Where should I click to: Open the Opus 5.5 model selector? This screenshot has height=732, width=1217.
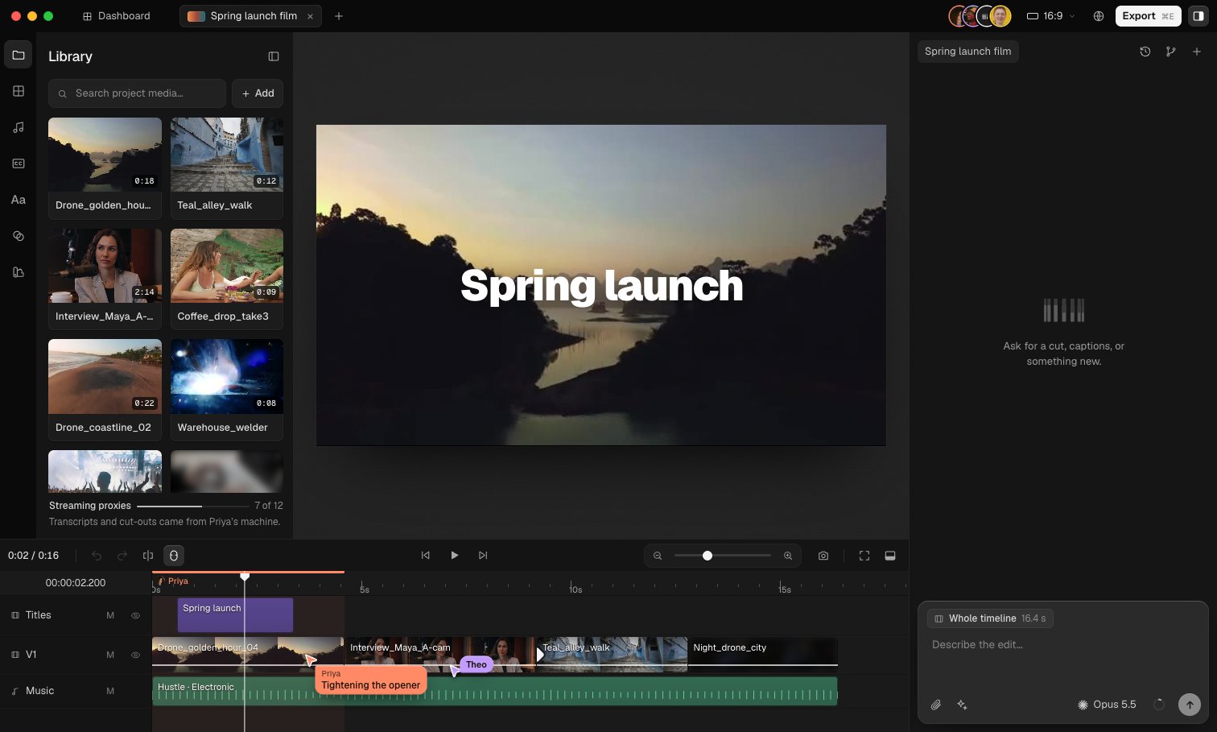click(x=1107, y=705)
